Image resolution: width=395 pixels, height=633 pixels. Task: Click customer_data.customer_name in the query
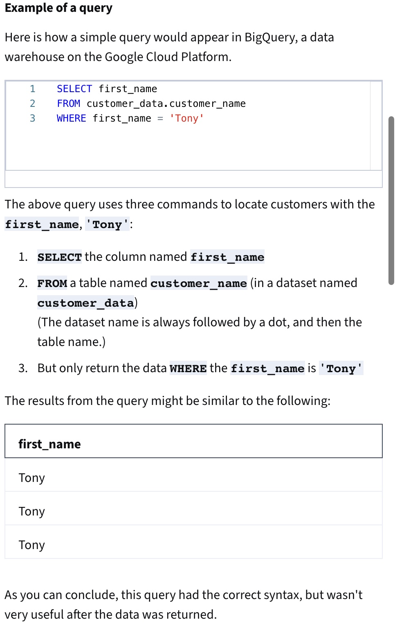point(166,104)
